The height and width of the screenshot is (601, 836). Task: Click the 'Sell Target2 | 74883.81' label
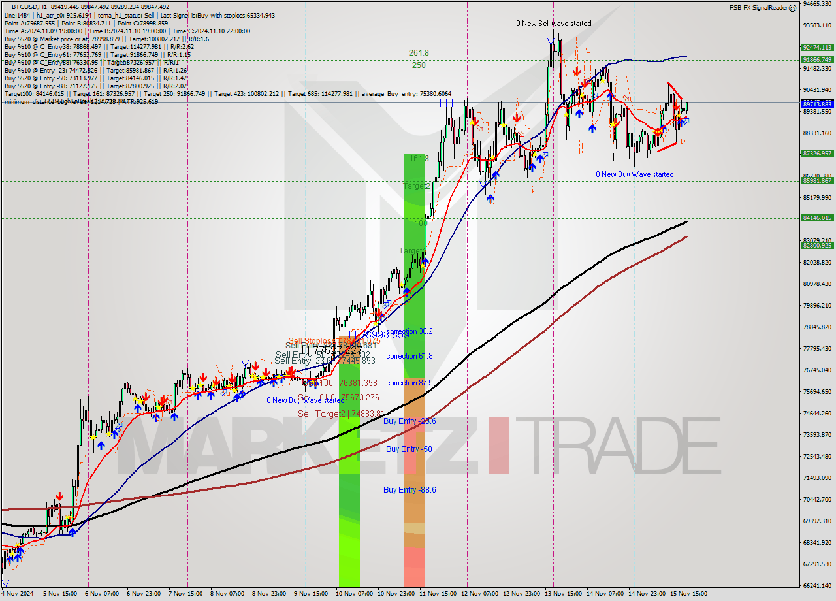(340, 414)
